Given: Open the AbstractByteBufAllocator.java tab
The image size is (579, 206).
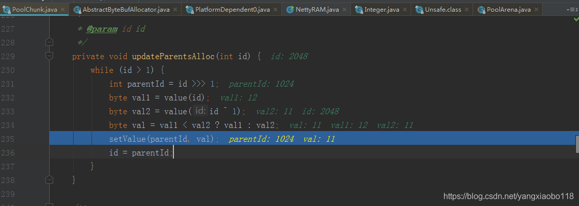Looking at the screenshot, I should [x=125, y=10].
